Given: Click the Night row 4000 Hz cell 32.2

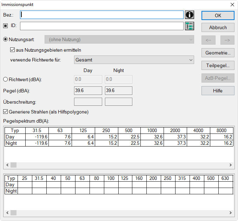Looking at the screenshot, I should (x=198, y=143).
